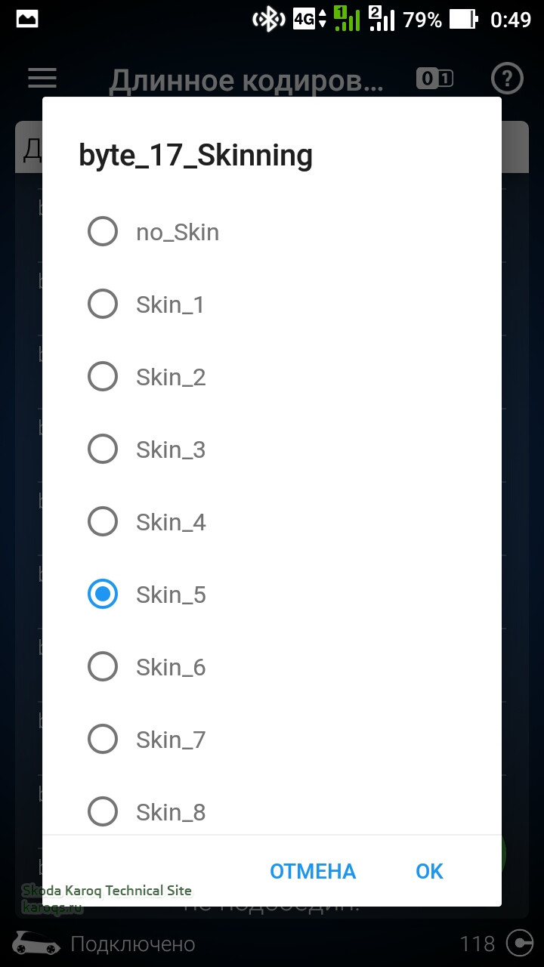Select the Skin_1 radio button
Image resolution: width=544 pixels, height=967 pixels.
point(103,304)
